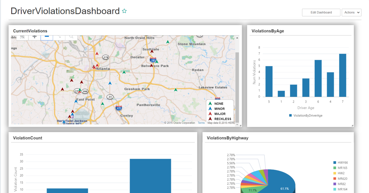The width and height of the screenshot is (369, 193).
Task: Click MR620 legend label
Action: point(342,179)
